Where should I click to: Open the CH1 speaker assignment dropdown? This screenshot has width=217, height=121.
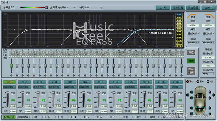(9, 87)
